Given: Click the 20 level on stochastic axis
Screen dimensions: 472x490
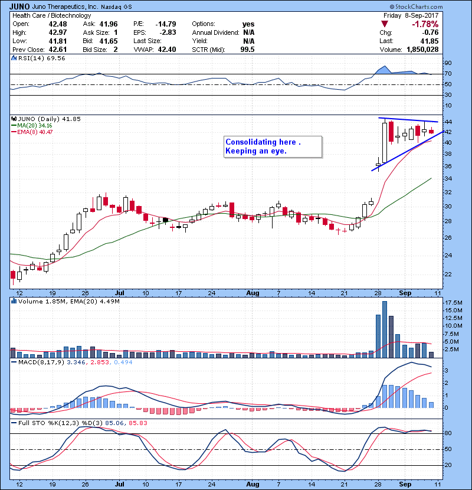Looking at the screenshot, I should [448, 465].
